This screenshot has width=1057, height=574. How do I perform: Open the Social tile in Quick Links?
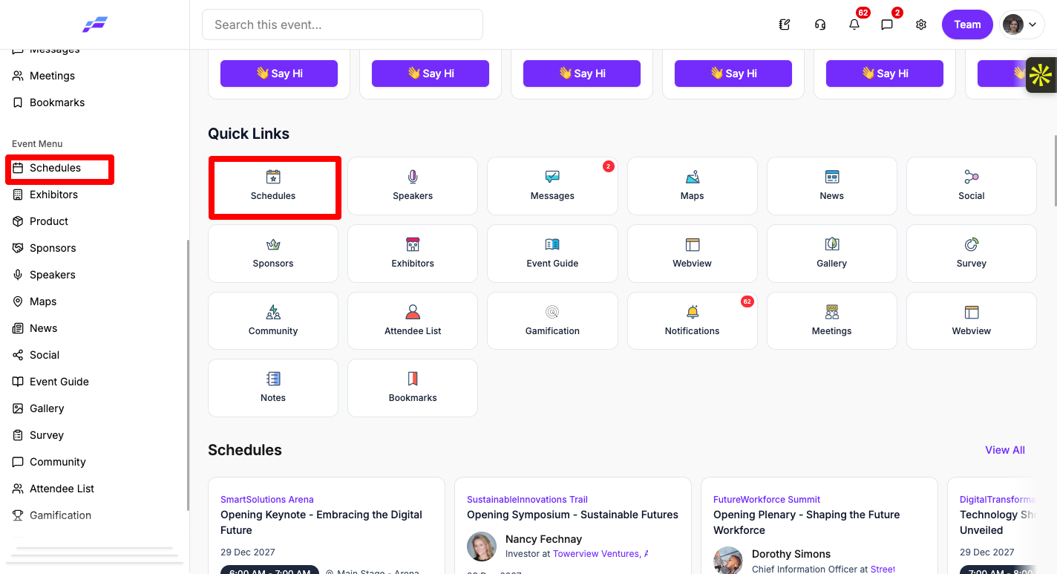tap(971, 186)
